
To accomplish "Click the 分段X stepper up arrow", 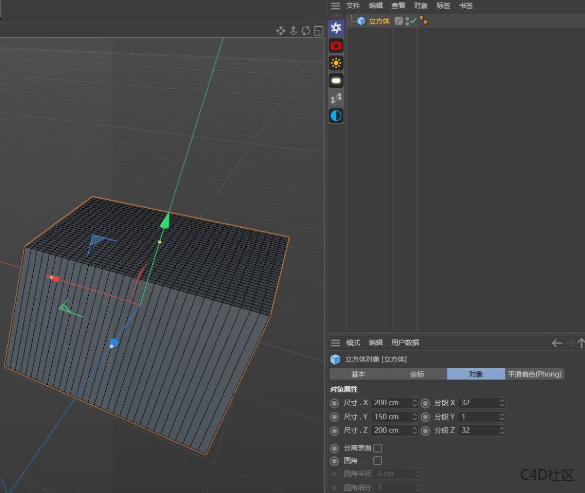I will (503, 400).
